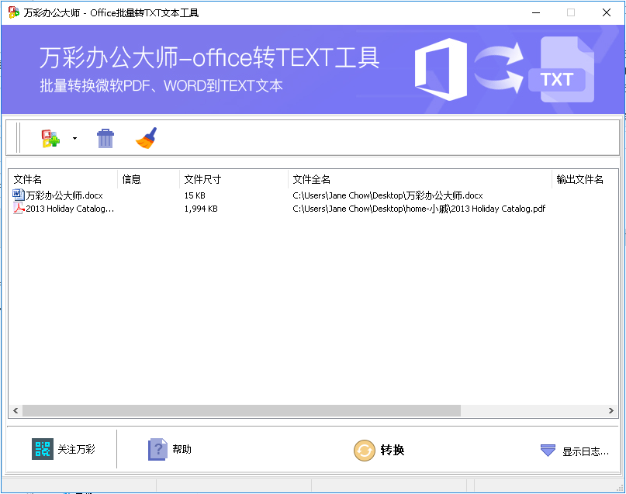Click the horizontal scrollbar left arrow
This screenshot has width=626, height=494.
(x=16, y=410)
